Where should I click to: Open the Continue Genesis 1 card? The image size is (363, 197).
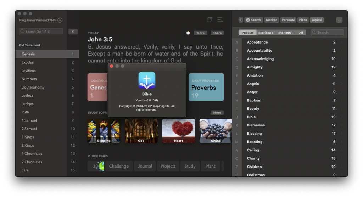coord(98,87)
